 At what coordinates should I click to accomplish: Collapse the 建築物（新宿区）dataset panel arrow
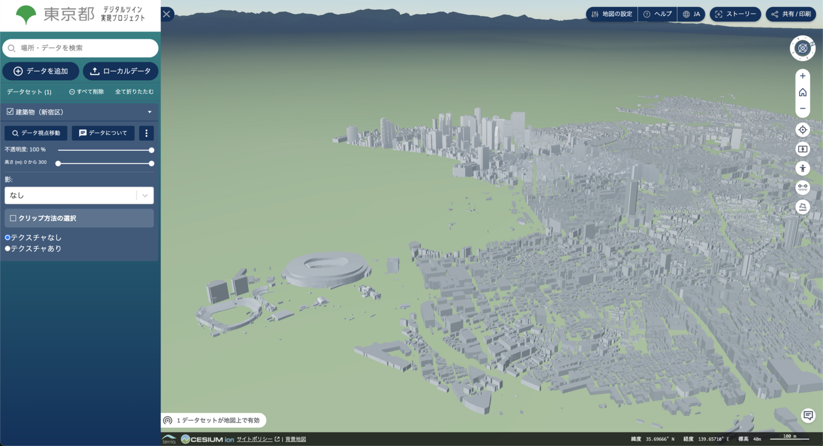[150, 112]
